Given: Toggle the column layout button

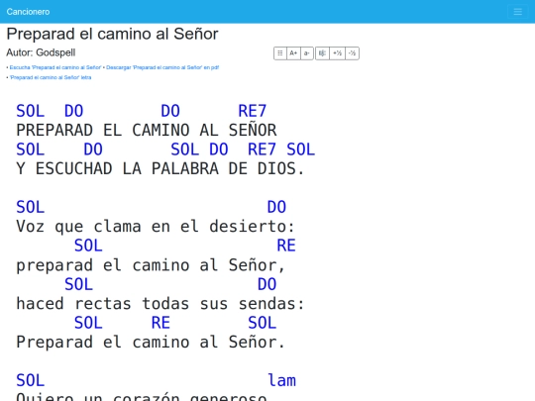Looking at the screenshot, I should (280, 53).
